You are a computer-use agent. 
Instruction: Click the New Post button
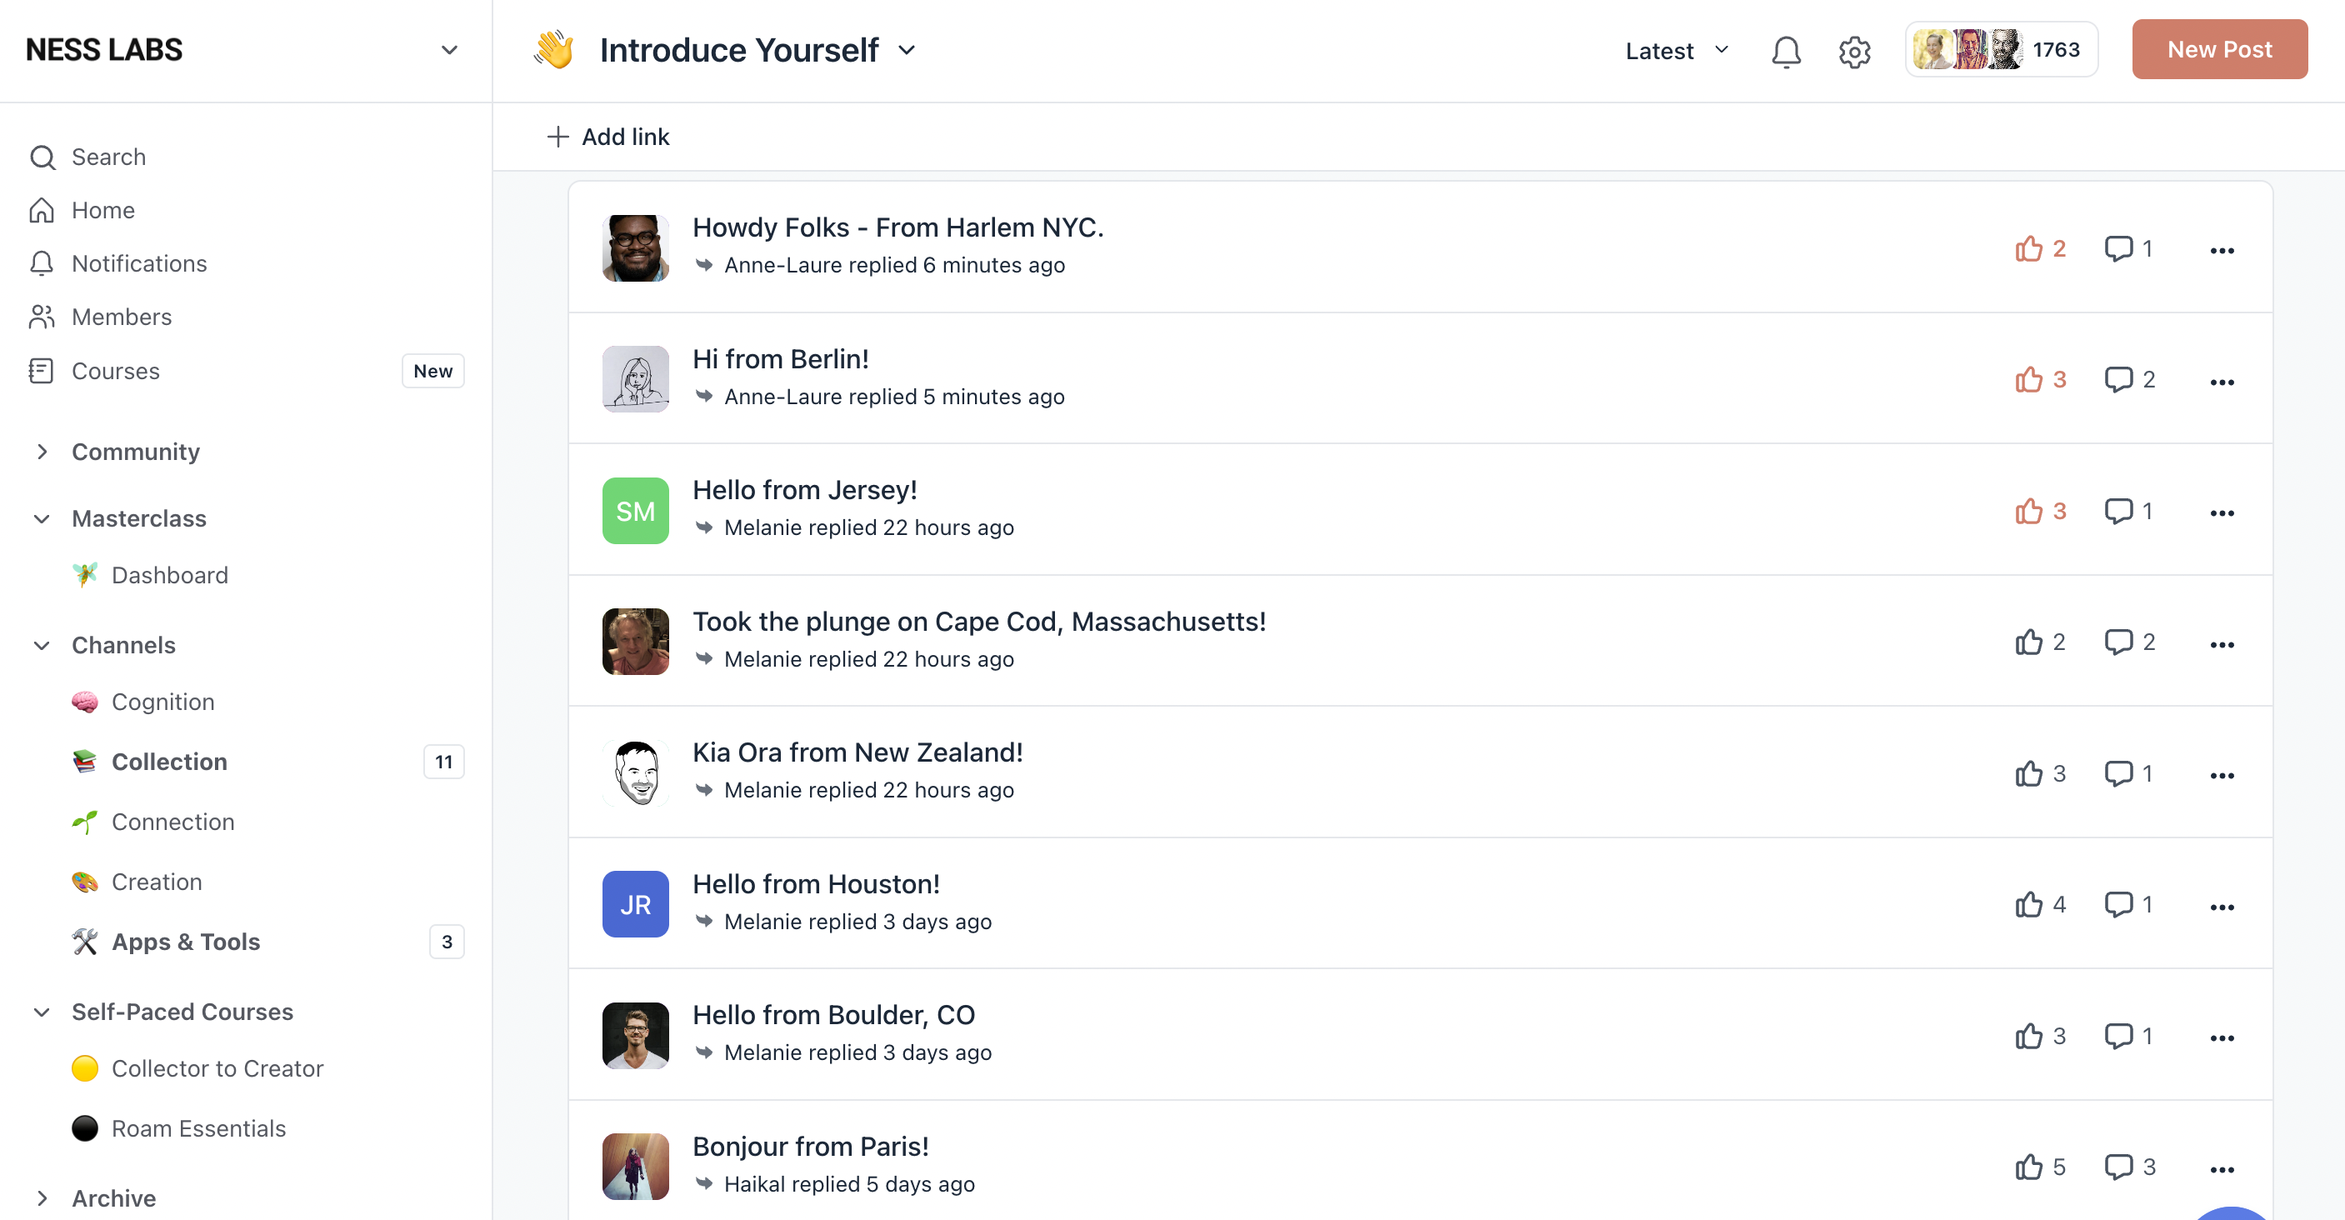[x=2218, y=49]
